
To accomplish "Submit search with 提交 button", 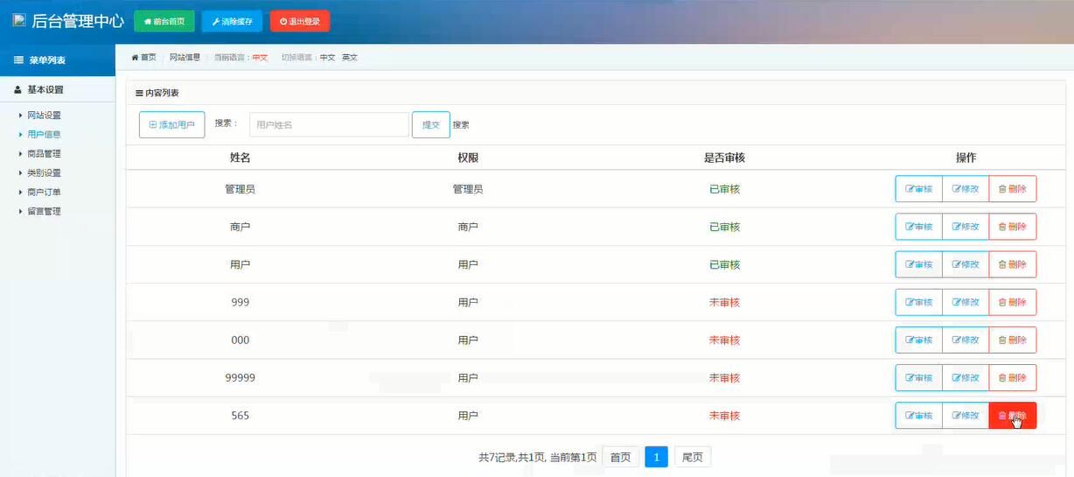I will 431,124.
